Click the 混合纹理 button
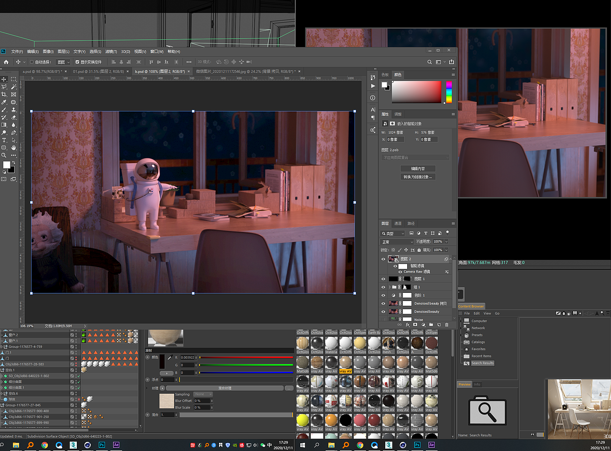Viewport: 611px width, 451px height. (224, 388)
